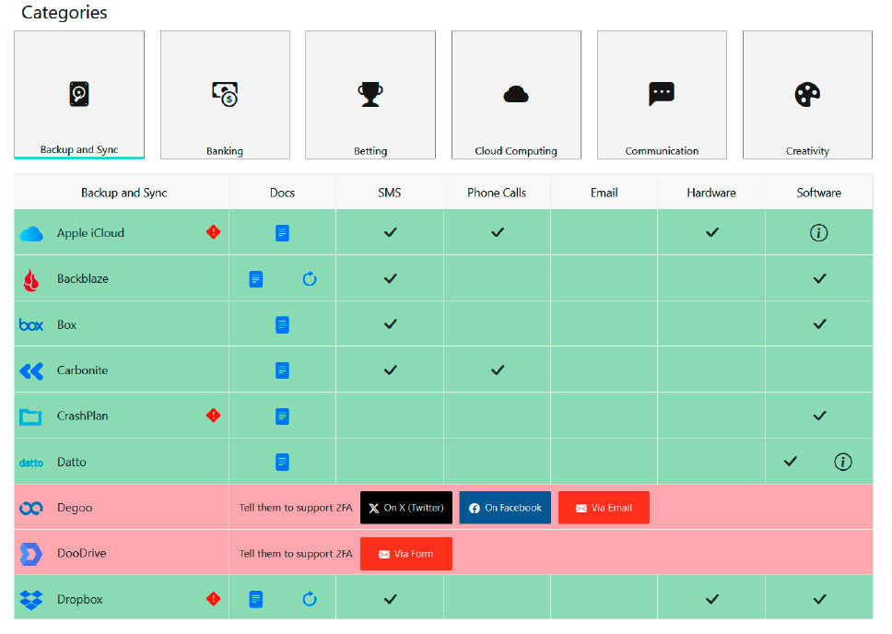This screenshot has height=634, width=892.
Task: Click the Categories heading
Action: (x=65, y=13)
